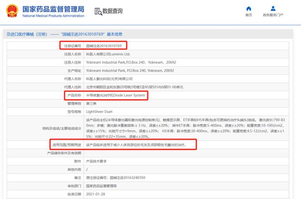Viewport: 301px width, 199px height.
Task: Click 国家药品监督管理局 site title
Action: [x=53, y=8]
